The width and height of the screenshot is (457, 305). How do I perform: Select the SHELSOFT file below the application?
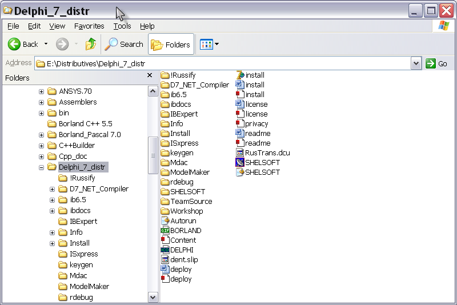pos(240,172)
